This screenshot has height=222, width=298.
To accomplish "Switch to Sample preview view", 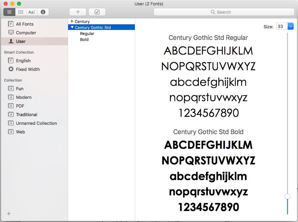I will coord(9,12).
